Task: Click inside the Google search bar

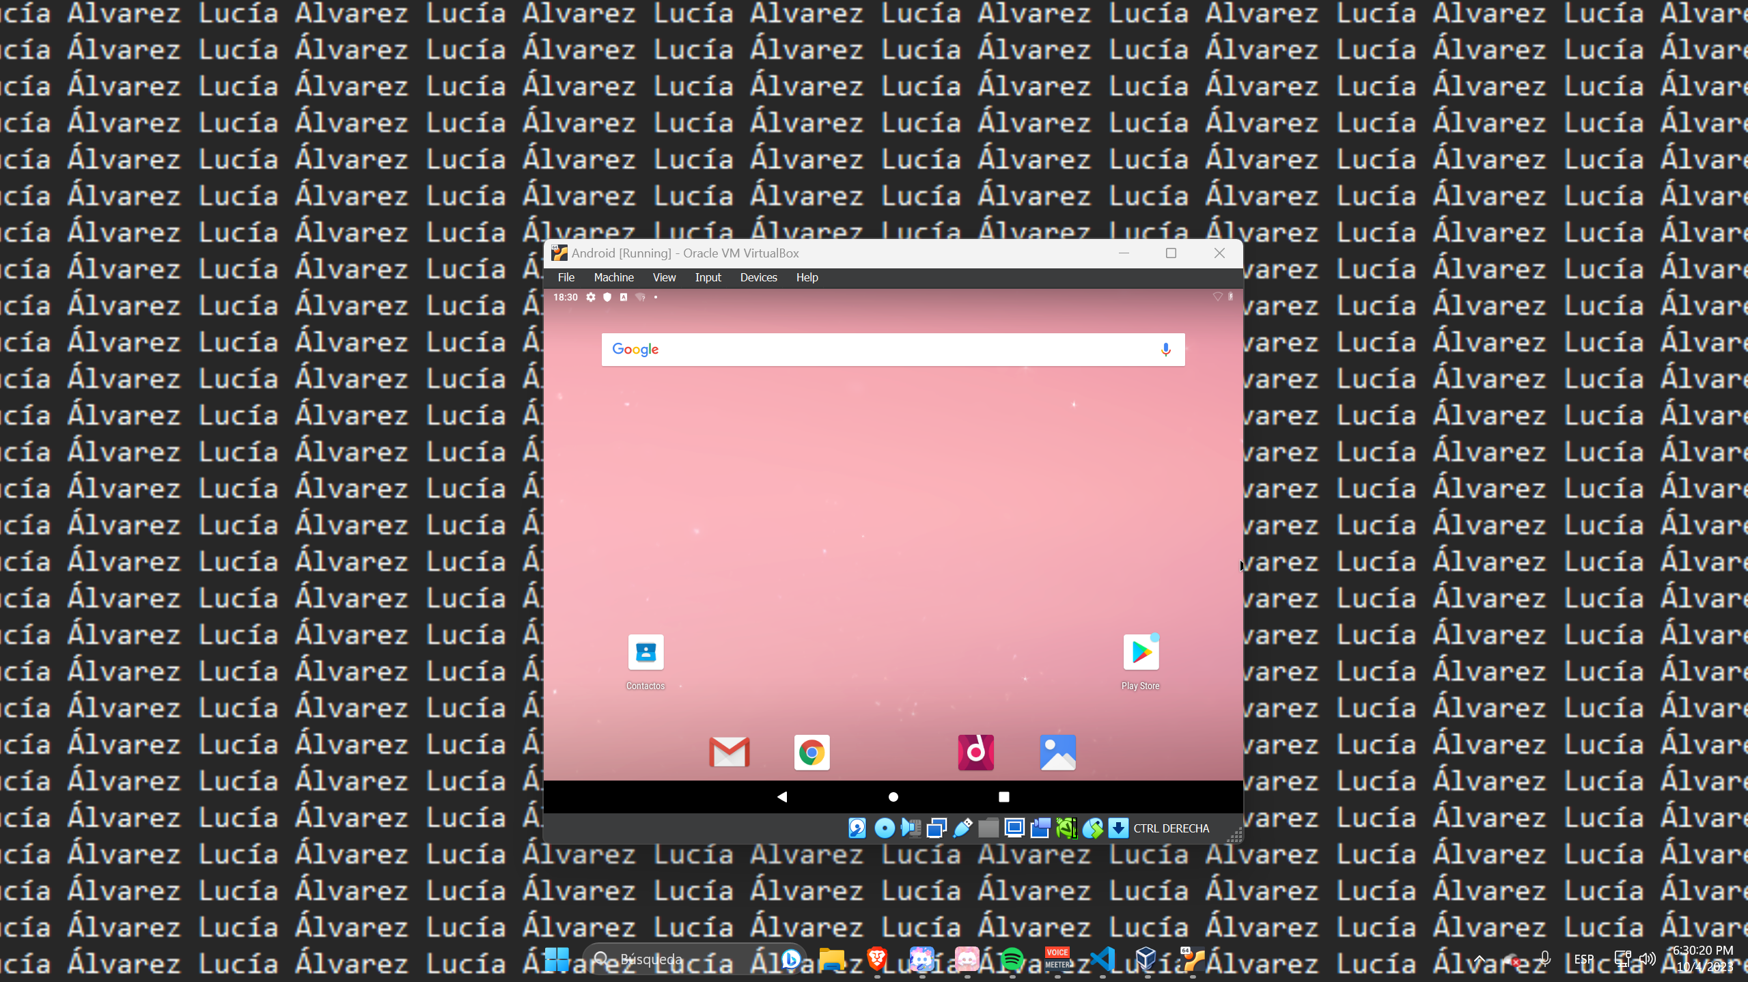Action: pos(888,349)
